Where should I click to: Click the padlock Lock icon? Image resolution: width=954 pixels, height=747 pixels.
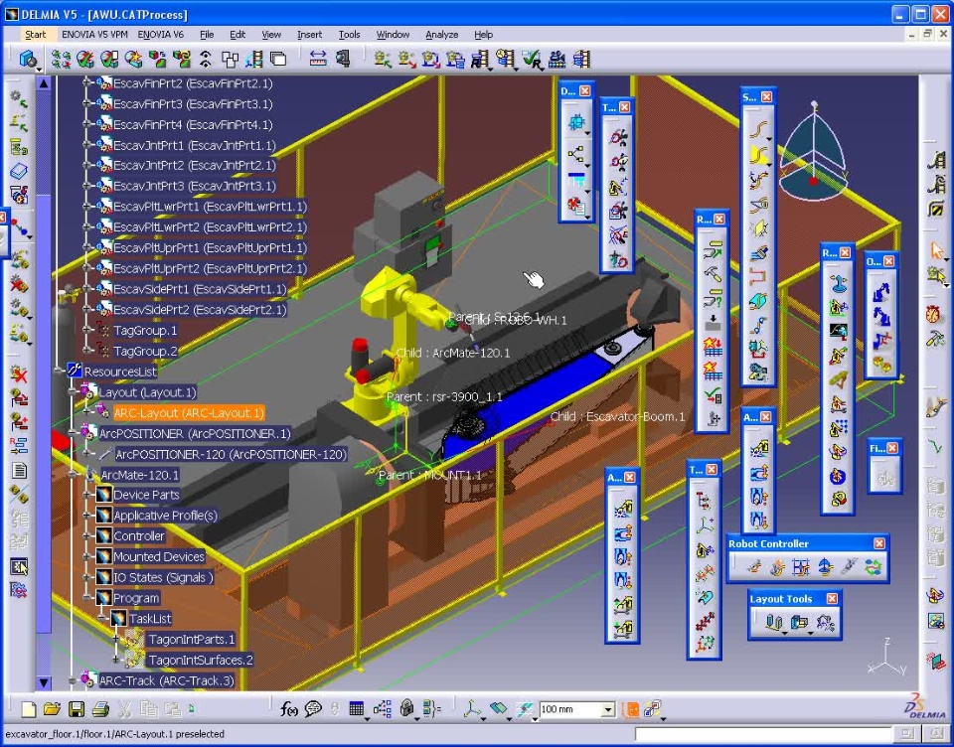(407, 708)
